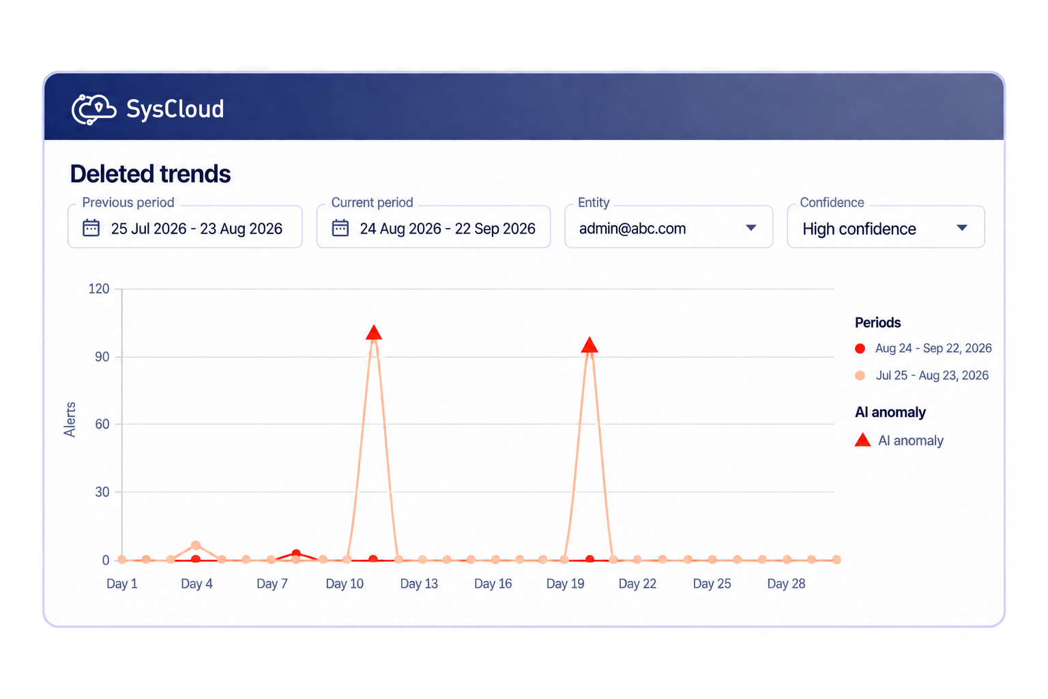The image size is (1048, 699).
Task: Click the Periods legend title
Action: pyautogui.click(x=877, y=323)
